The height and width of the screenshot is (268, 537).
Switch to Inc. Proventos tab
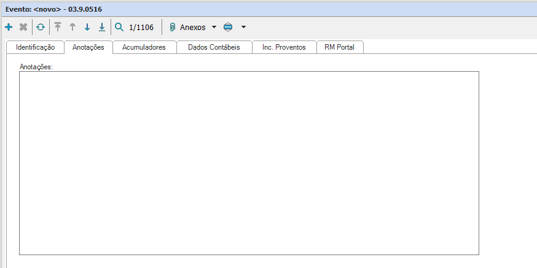click(x=284, y=47)
